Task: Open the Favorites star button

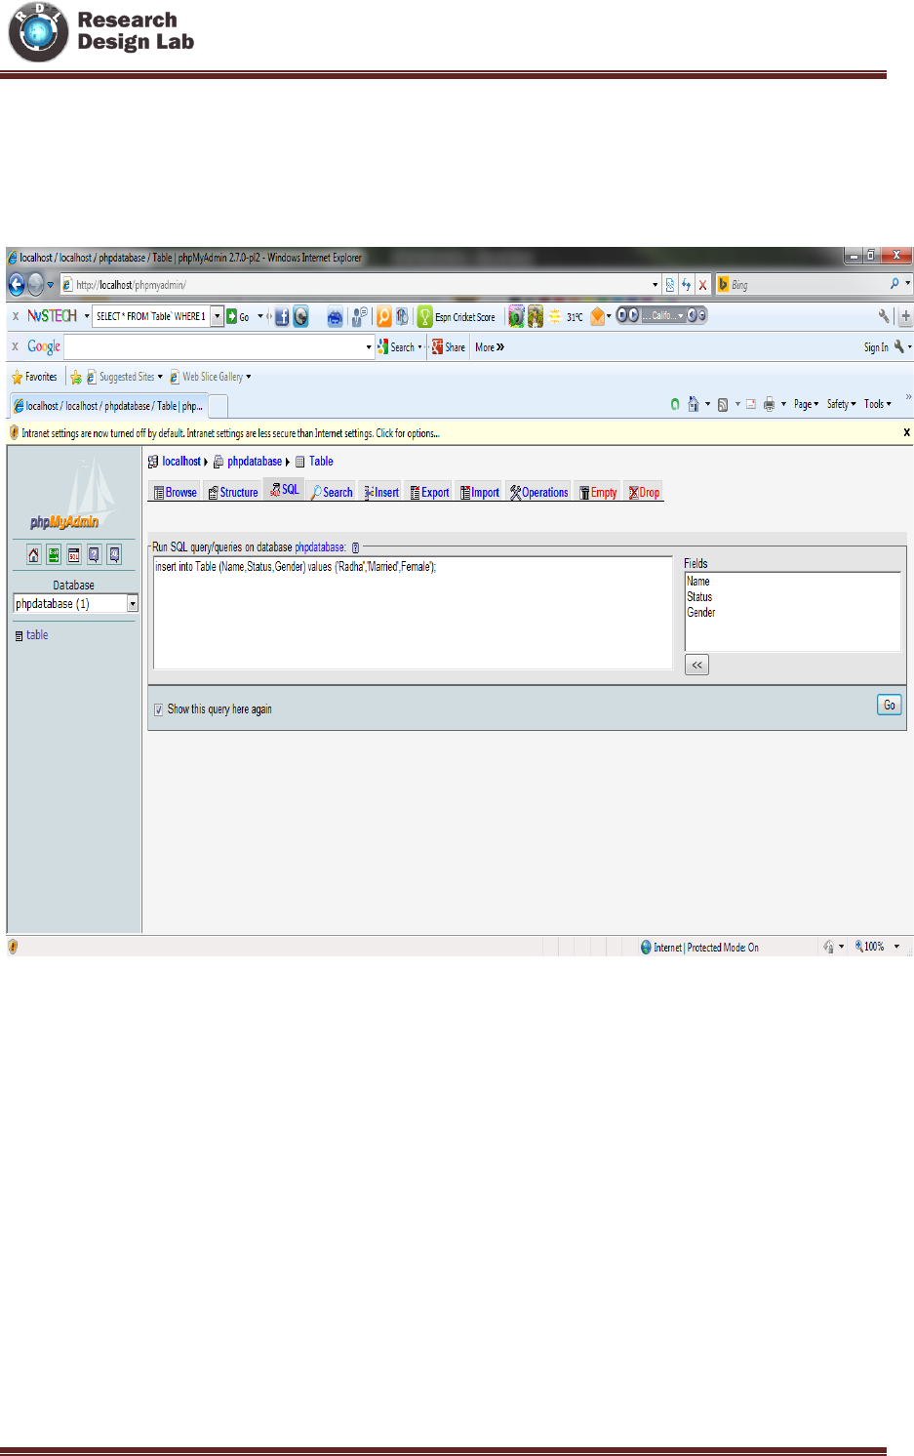Action: coord(34,377)
